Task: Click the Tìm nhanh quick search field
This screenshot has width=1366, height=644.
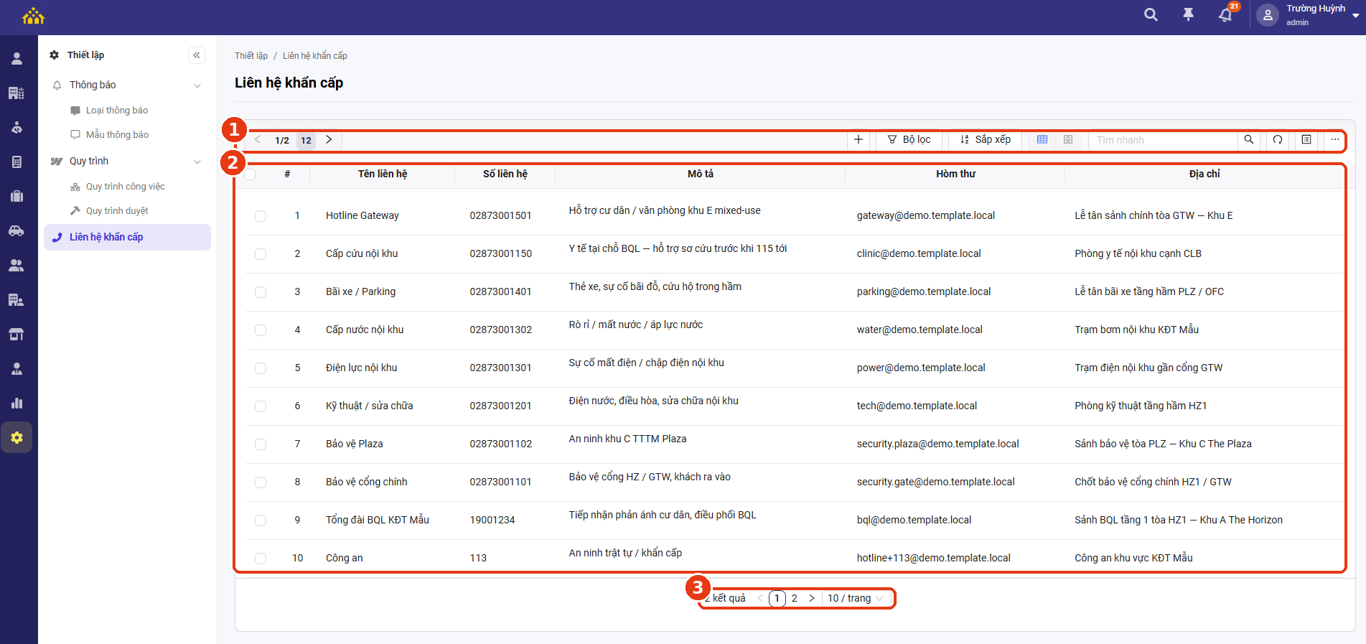Action: coord(1163,140)
